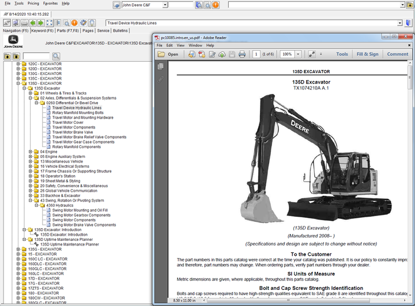Click the Adobe Reader vertical scrollbar thumb
The image size is (415, 306).
pyautogui.click(x=410, y=77)
